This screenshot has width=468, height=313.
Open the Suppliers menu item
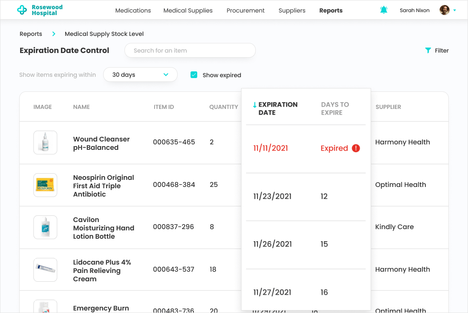(x=292, y=10)
